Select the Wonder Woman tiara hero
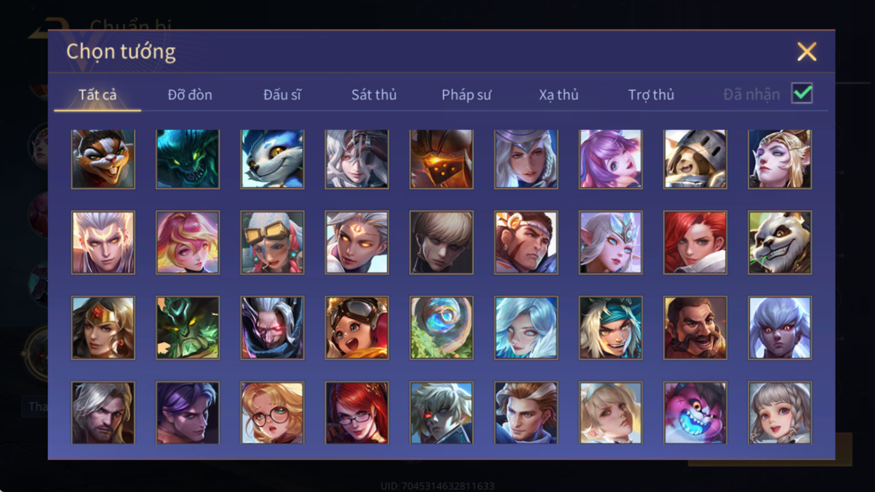Image resolution: width=875 pixels, height=492 pixels. point(103,328)
